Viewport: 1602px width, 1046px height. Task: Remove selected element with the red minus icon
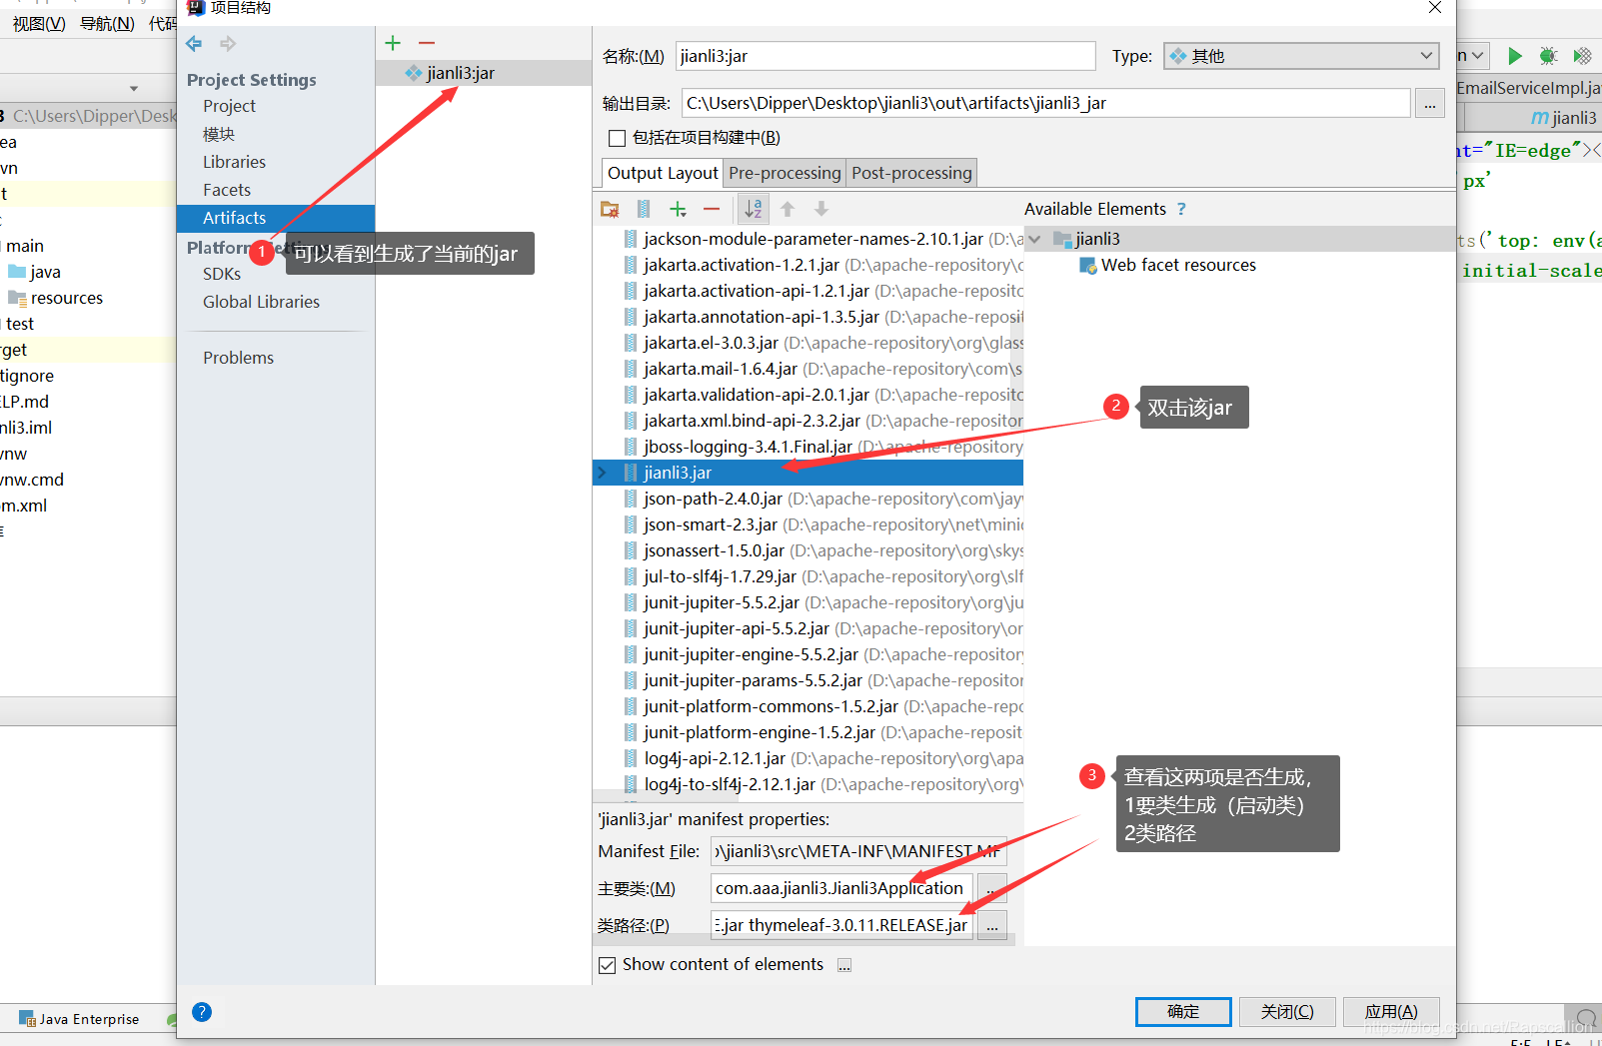tap(711, 208)
